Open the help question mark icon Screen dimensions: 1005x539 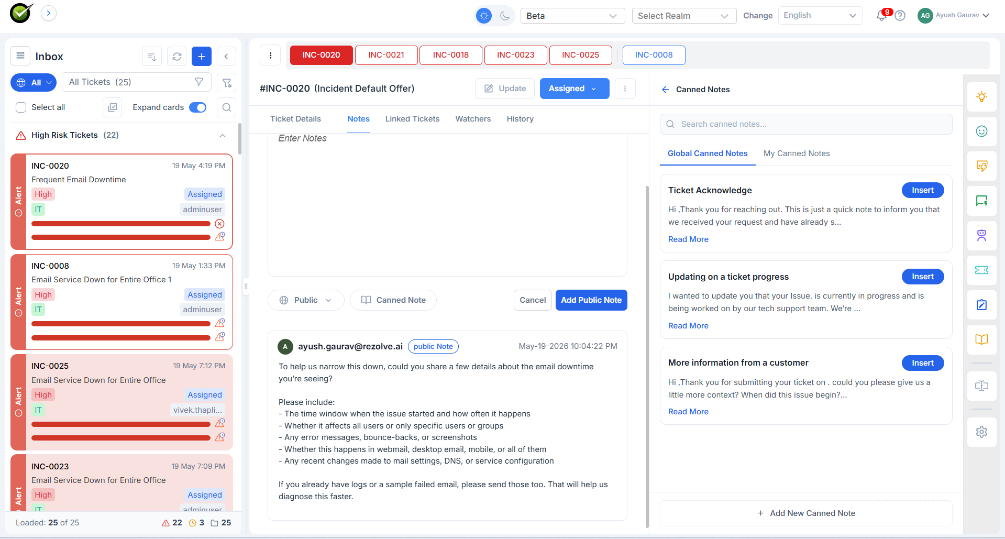[900, 16]
